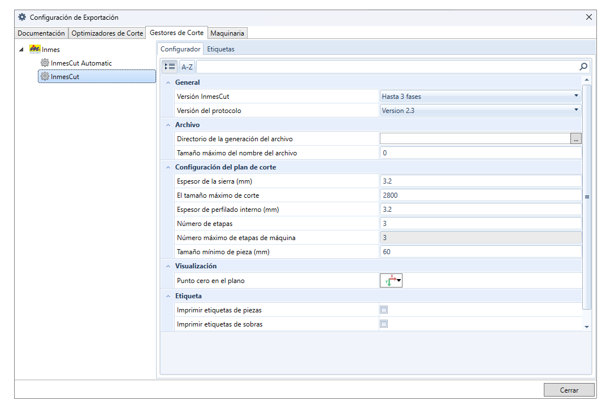Image resolution: width=606 pixels, height=409 pixels.
Task: Click the directory path input field
Action: 475,138
